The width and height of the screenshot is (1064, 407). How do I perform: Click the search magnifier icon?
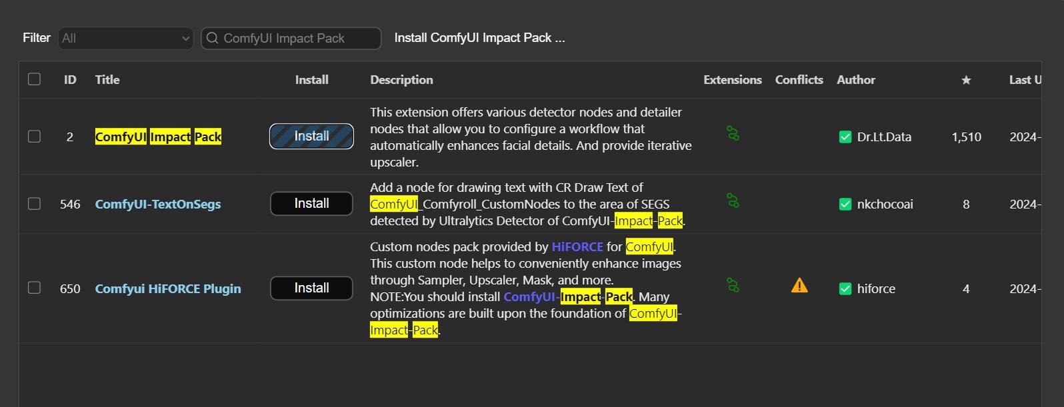(x=212, y=38)
